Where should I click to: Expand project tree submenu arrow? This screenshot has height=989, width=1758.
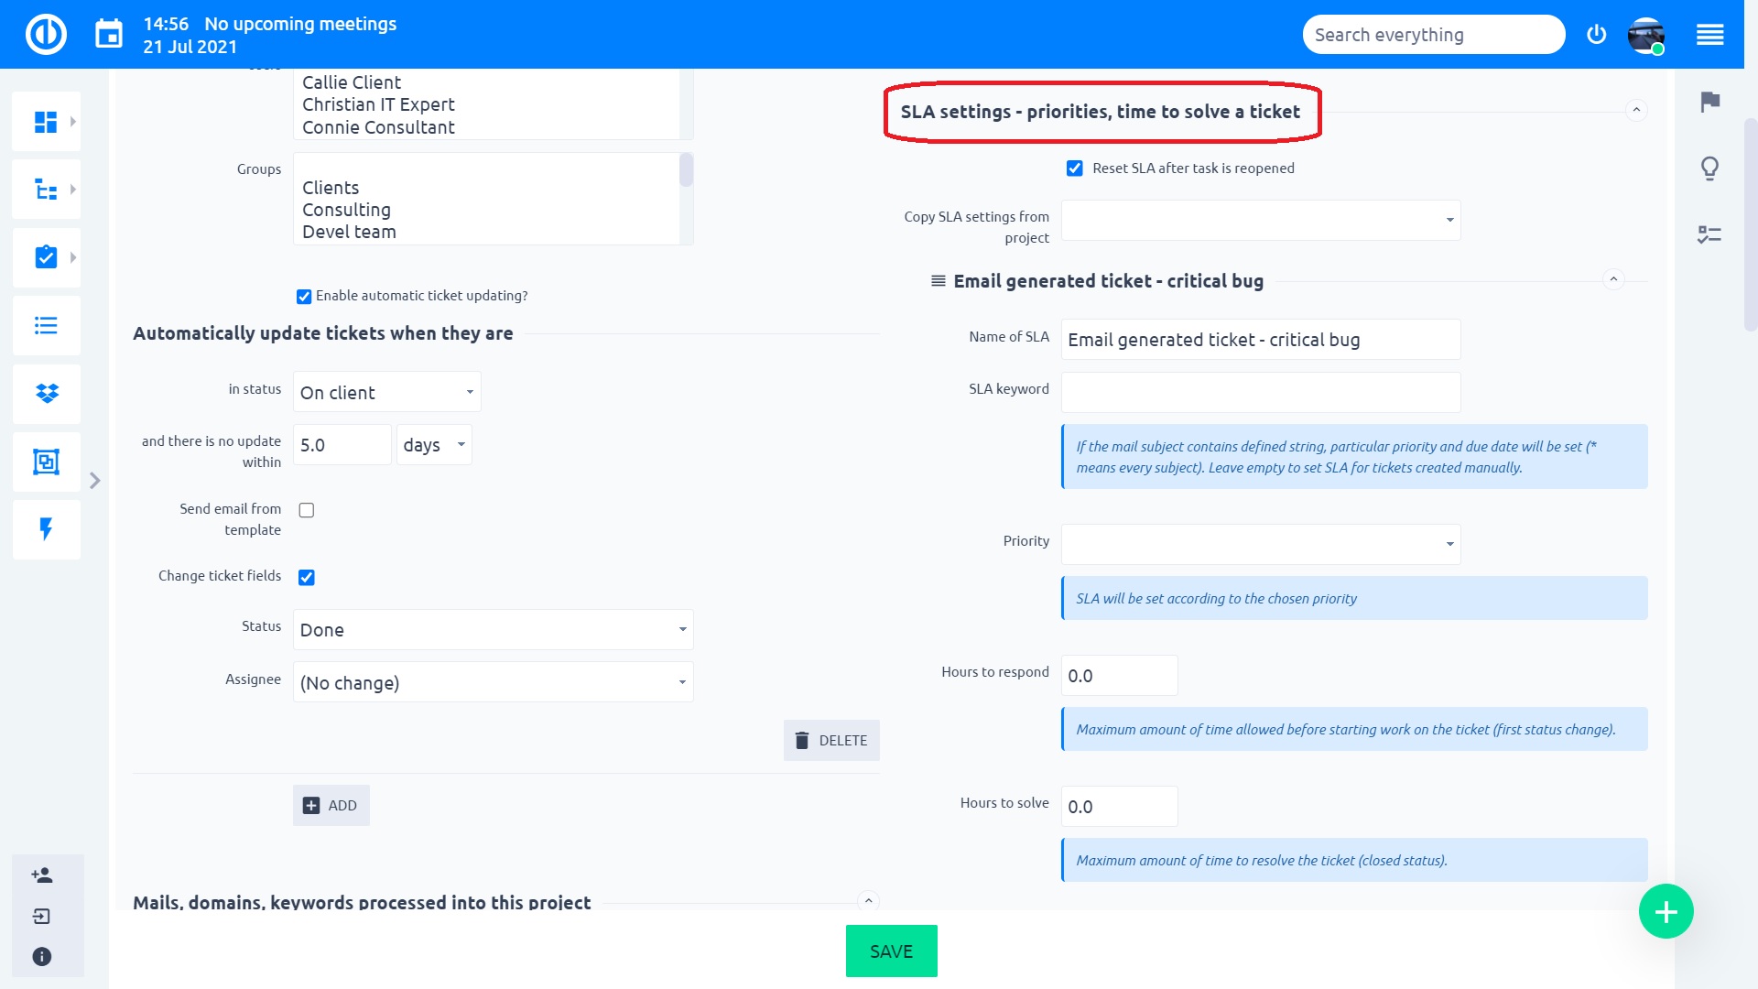point(73,190)
